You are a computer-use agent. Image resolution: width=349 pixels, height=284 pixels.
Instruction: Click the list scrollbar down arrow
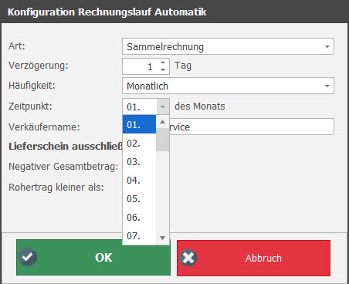162,238
